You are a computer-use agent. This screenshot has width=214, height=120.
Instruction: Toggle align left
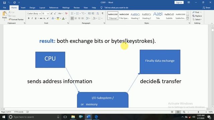pos(72,18)
